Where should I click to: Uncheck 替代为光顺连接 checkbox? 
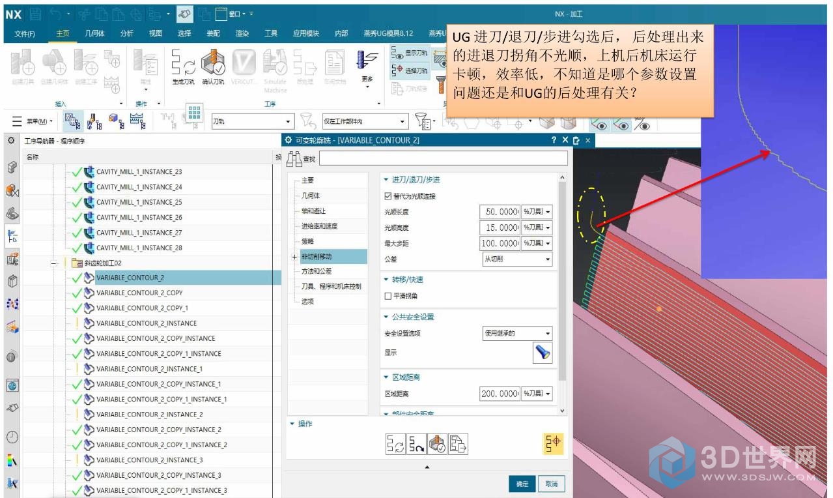point(389,196)
